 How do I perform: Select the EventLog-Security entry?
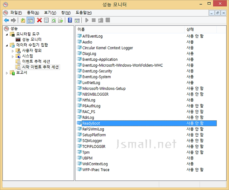pyautogui.click(x=97, y=71)
